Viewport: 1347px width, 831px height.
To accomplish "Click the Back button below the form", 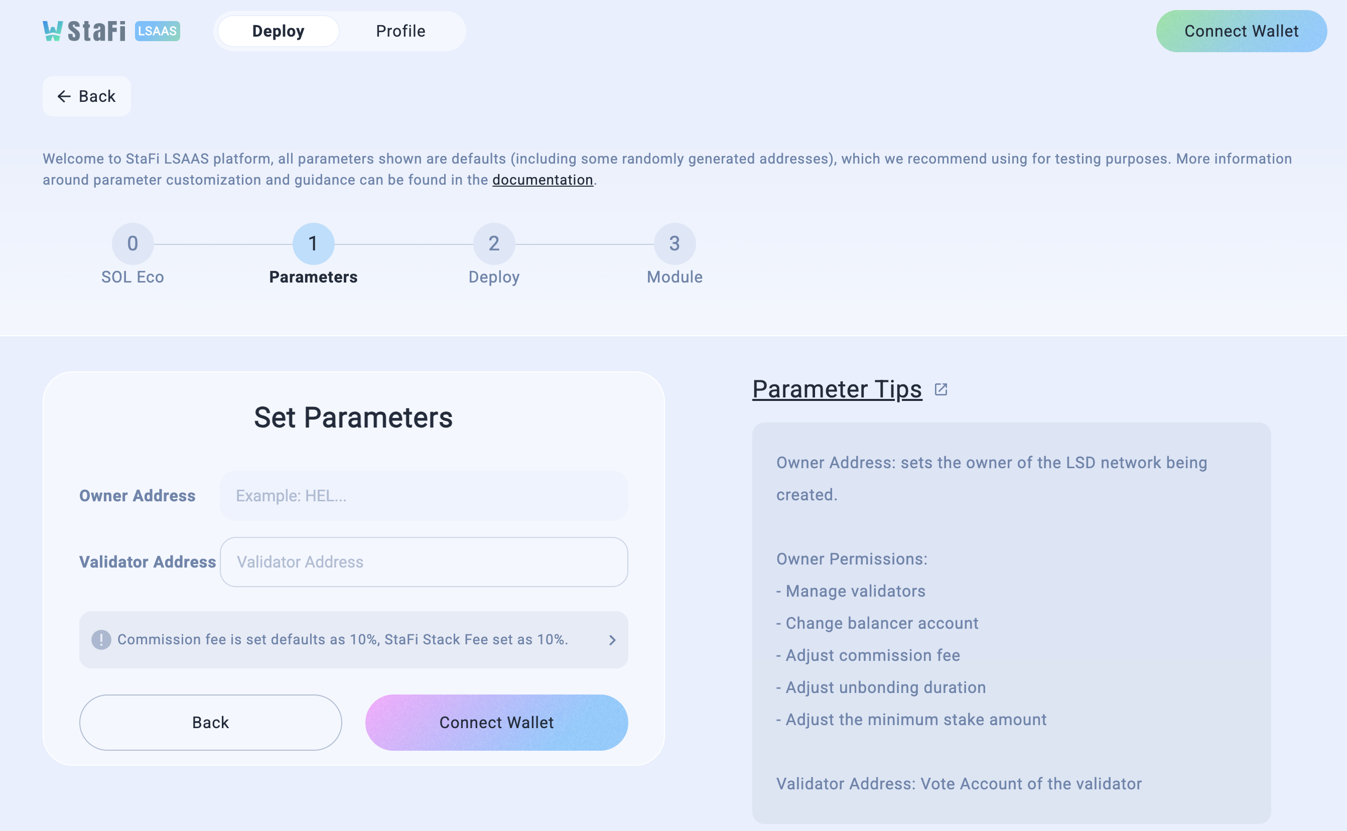I will click(210, 722).
